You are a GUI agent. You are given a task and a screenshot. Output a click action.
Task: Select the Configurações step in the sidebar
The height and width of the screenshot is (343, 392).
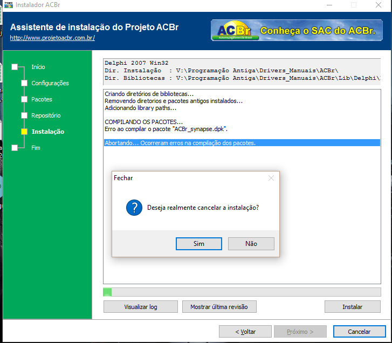tap(50, 83)
